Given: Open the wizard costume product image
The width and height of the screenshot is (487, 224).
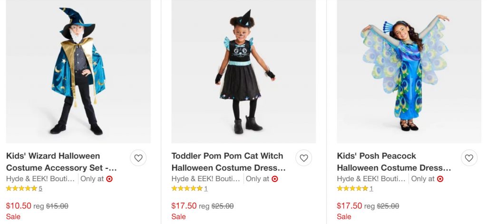Looking at the screenshot, I should [x=78, y=71].
